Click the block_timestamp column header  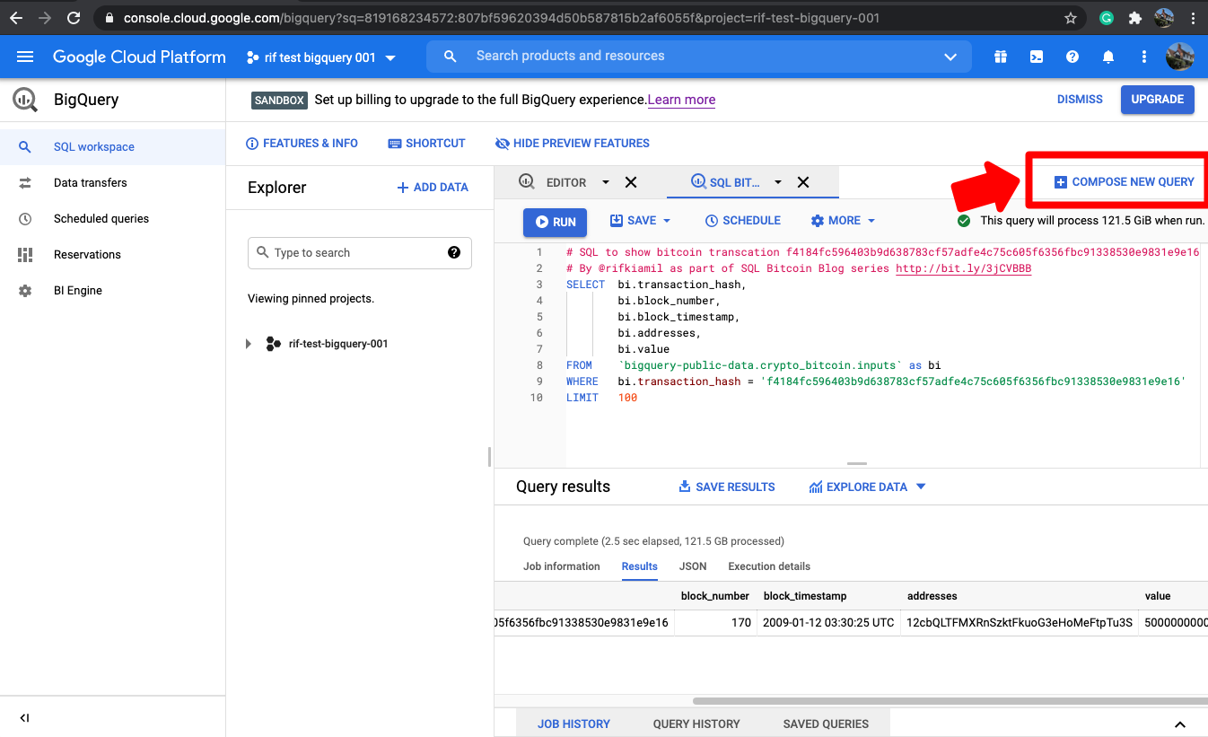[805, 596]
